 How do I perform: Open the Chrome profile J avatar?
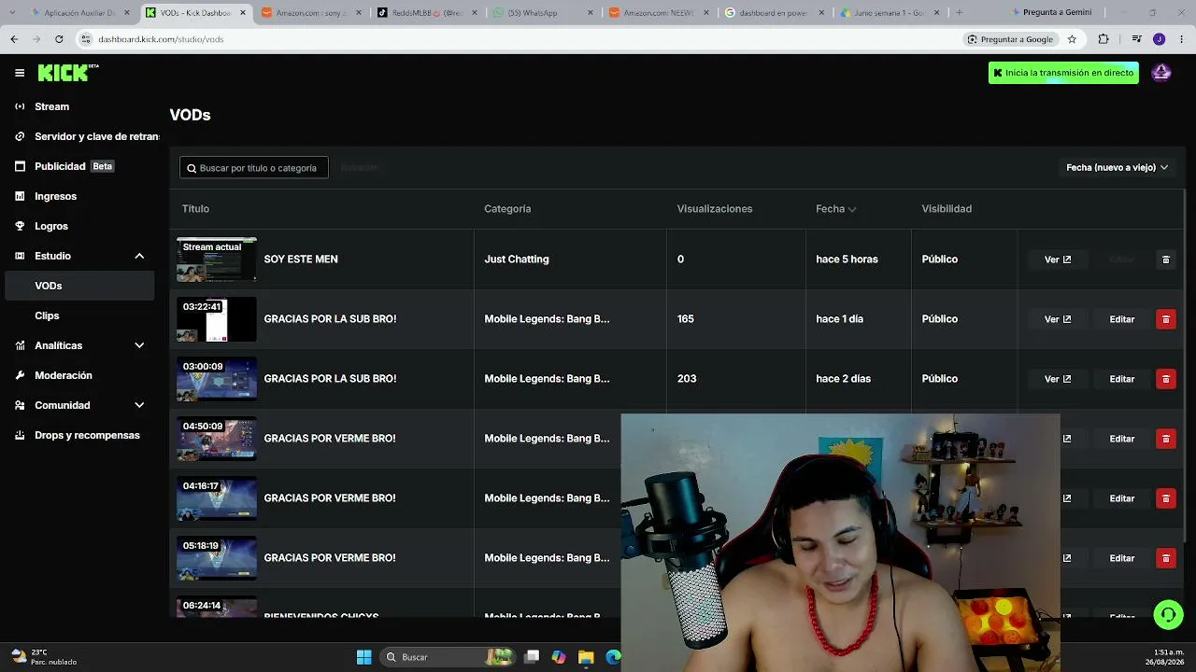(1159, 39)
